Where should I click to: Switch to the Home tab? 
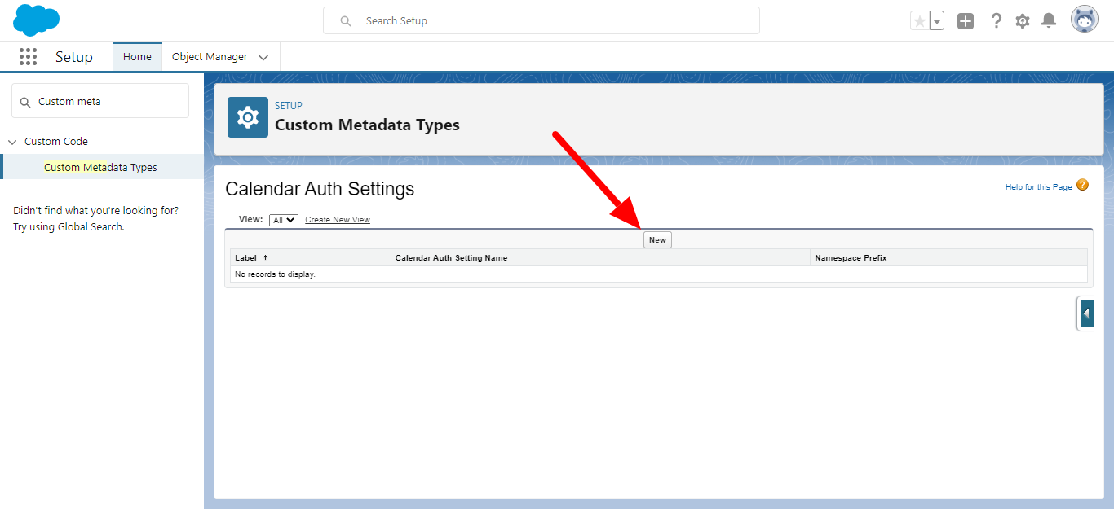[137, 57]
